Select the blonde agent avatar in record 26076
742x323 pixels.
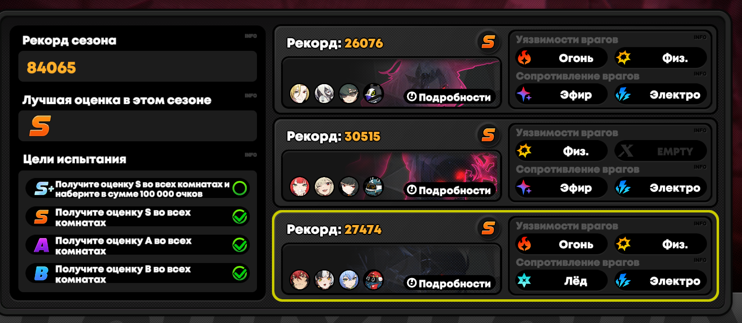[299, 93]
